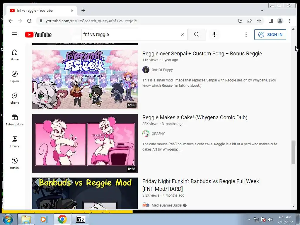Image resolution: width=300 pixels, height=225 pixels.
Task: Toggle Chrome side panel
Action: [x=270, y=21]
